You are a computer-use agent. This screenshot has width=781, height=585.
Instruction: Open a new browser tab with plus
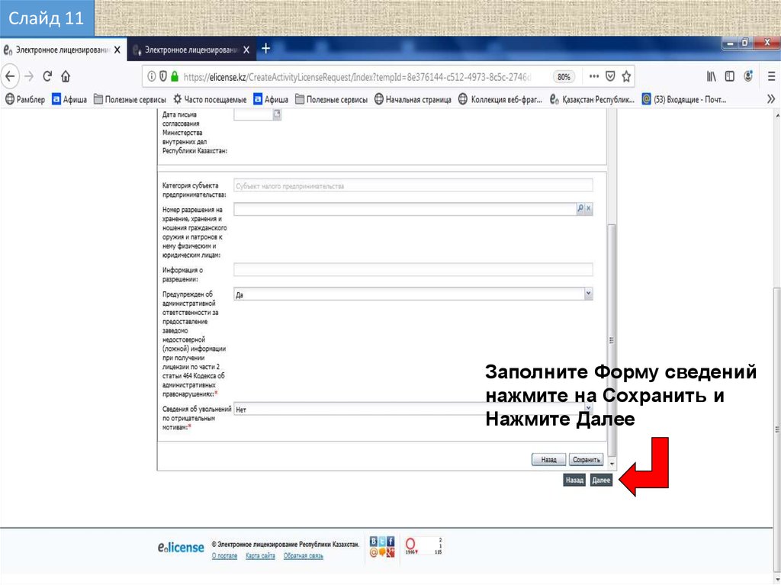[266, 49]
